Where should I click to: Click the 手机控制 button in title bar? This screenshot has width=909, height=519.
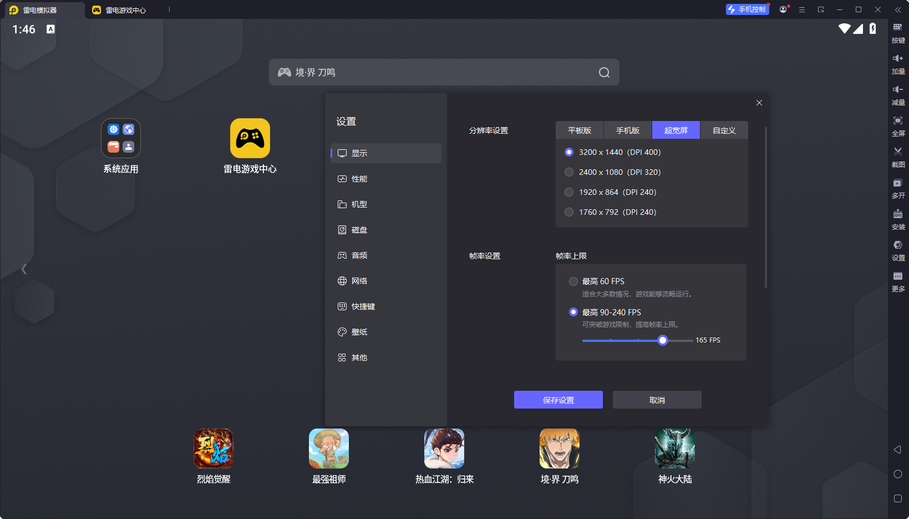748,9
